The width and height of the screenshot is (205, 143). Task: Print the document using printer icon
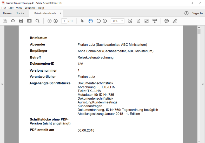click(x=21, y=21)
